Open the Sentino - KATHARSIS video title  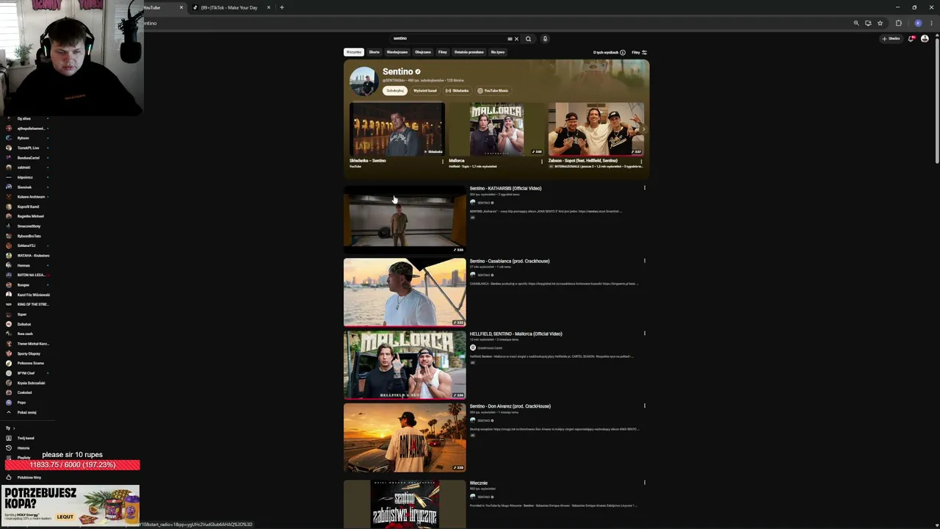tap(505, 188)
